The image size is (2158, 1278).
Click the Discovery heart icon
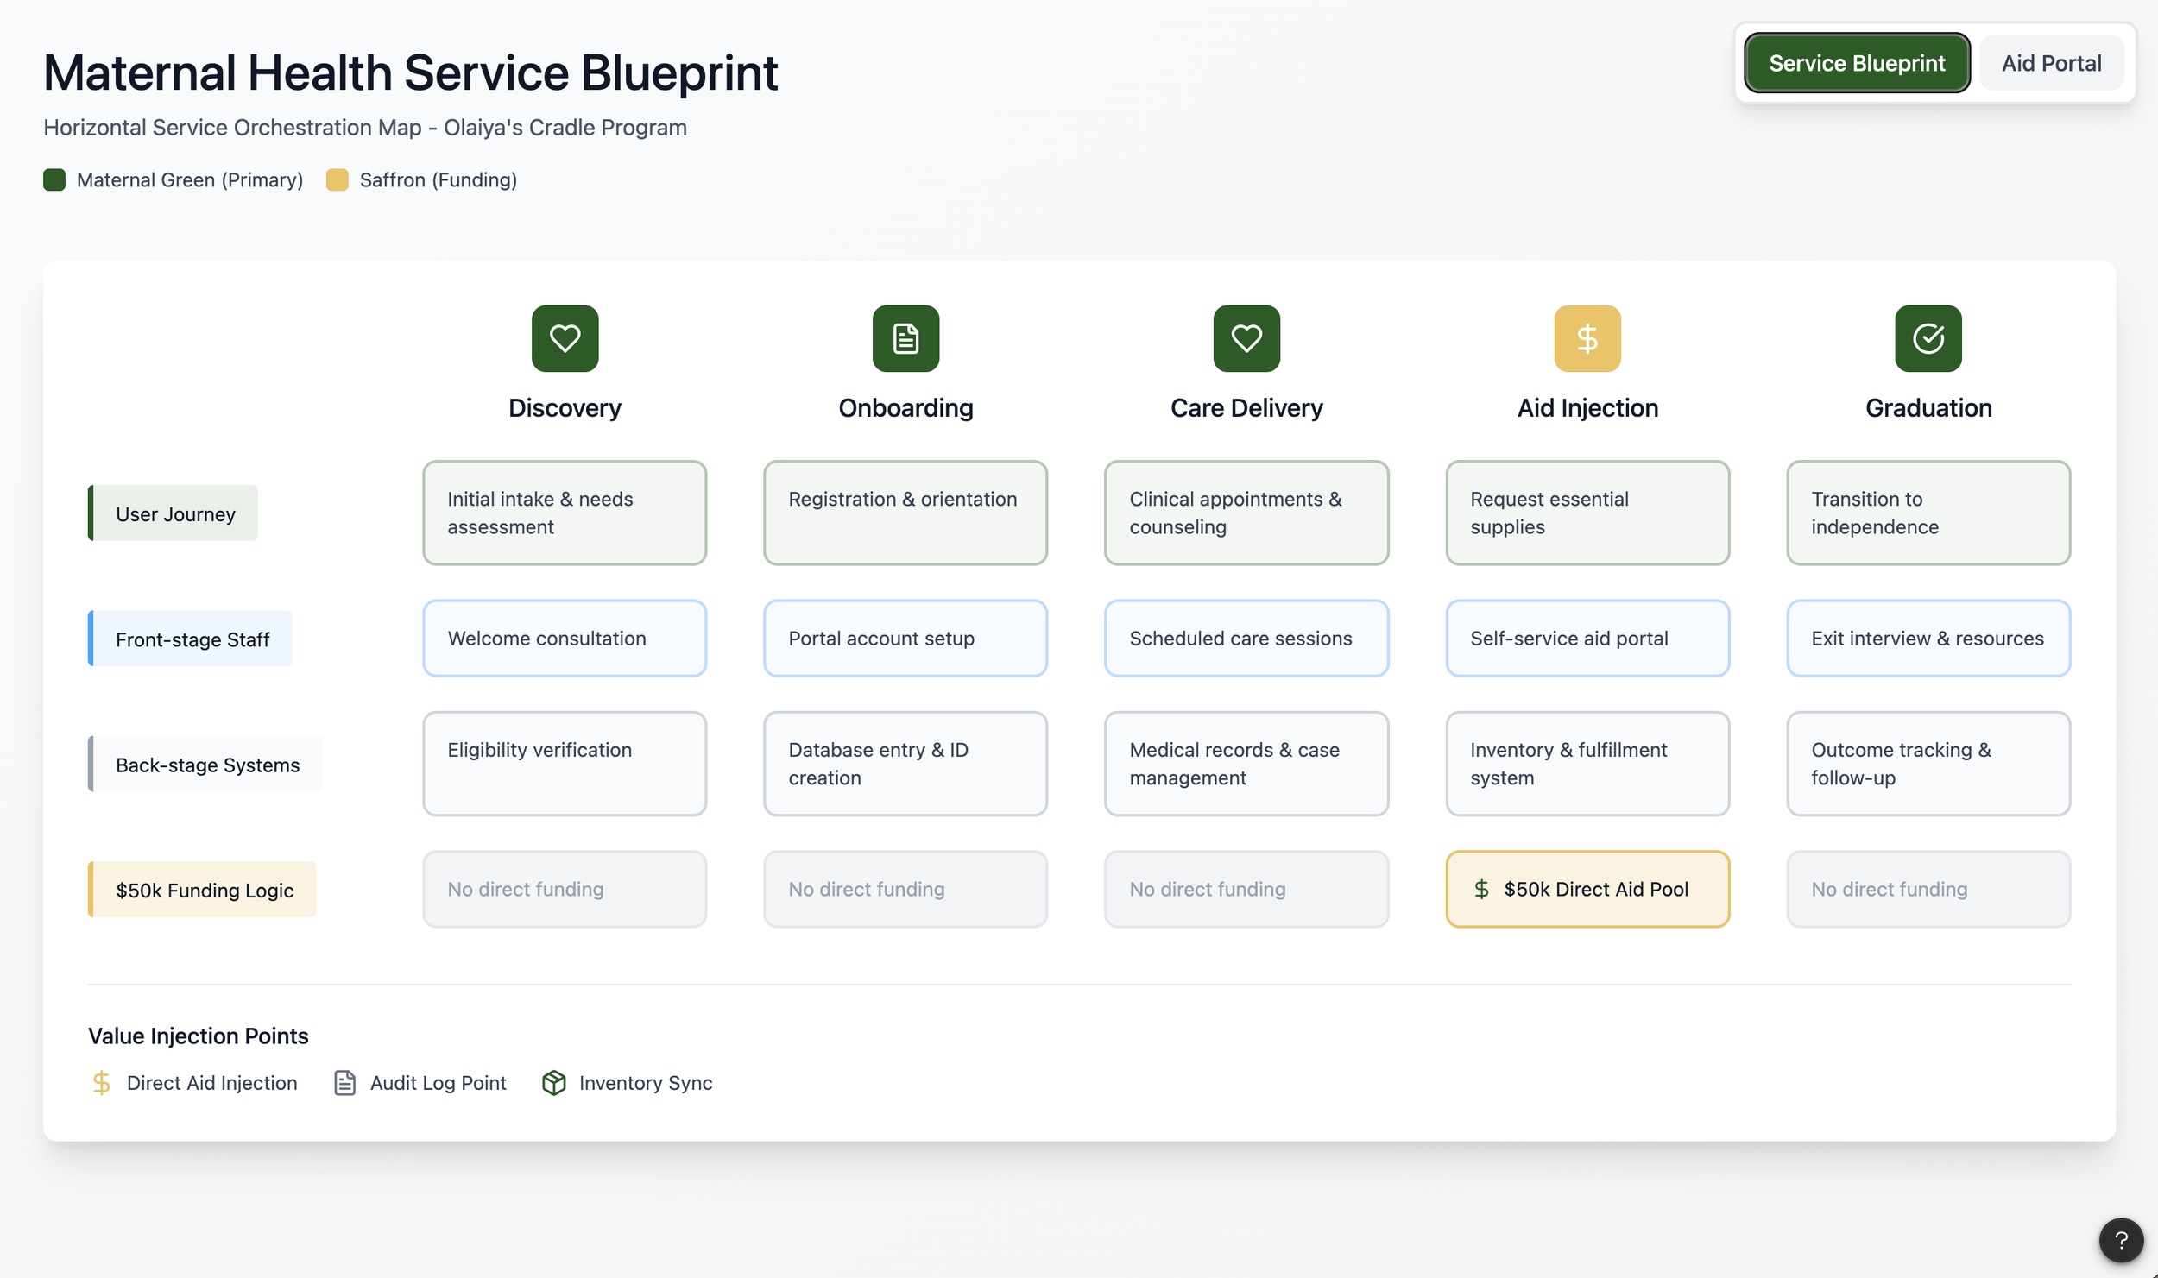[x=565, y=338]
